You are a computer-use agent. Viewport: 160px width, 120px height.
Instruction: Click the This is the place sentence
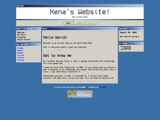click(65, 47)
